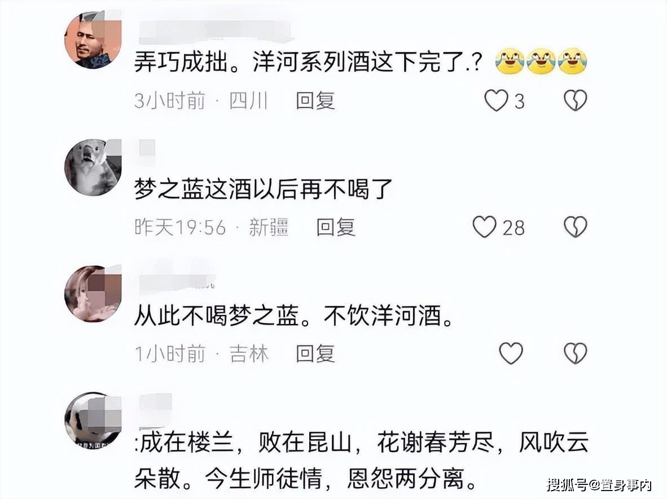This screenshot has width=667, height=499.
Task: Like the Jilin comment with heart icon
Action: pos(511,353)
